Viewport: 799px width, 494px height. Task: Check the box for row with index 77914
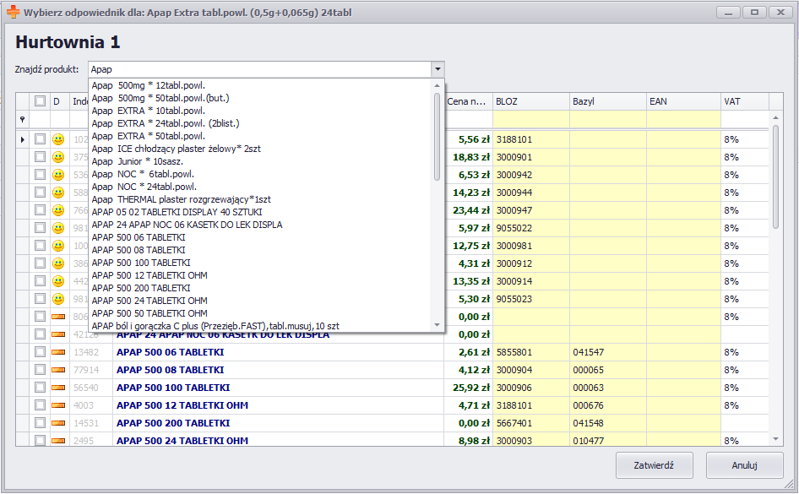pyautogui.click(x=40, y=370)
